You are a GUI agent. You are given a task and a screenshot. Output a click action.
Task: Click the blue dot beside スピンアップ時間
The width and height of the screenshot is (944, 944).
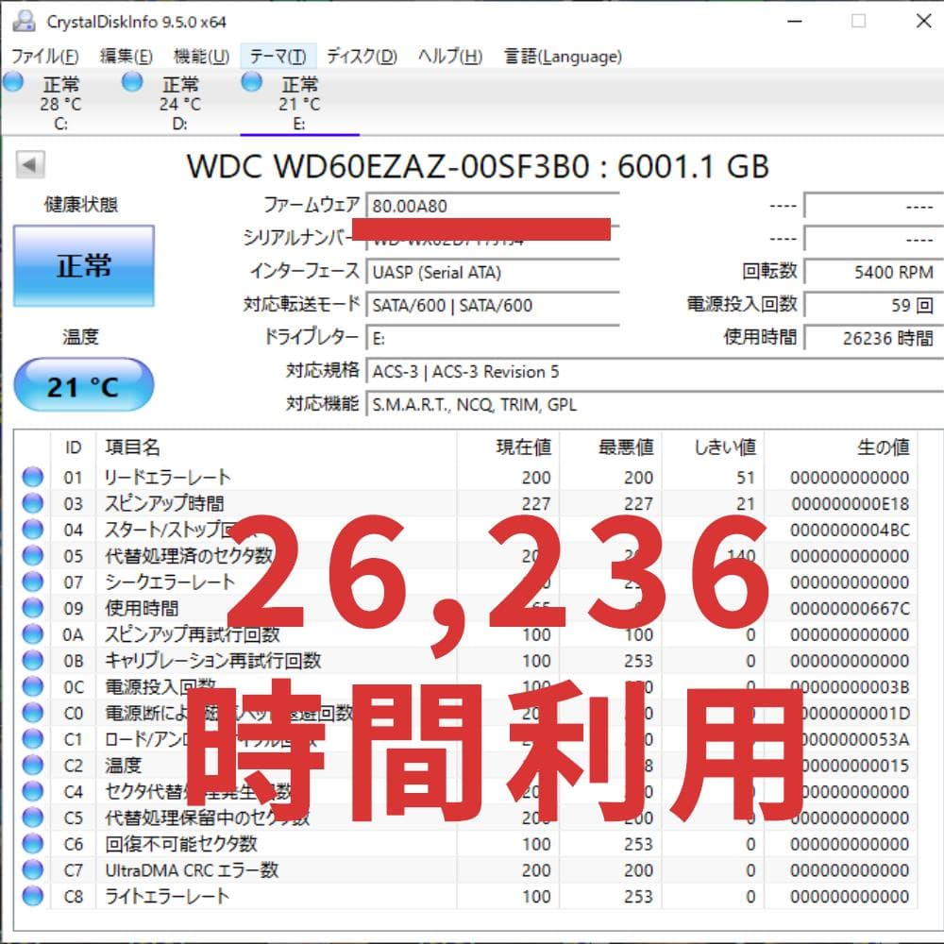32,503
